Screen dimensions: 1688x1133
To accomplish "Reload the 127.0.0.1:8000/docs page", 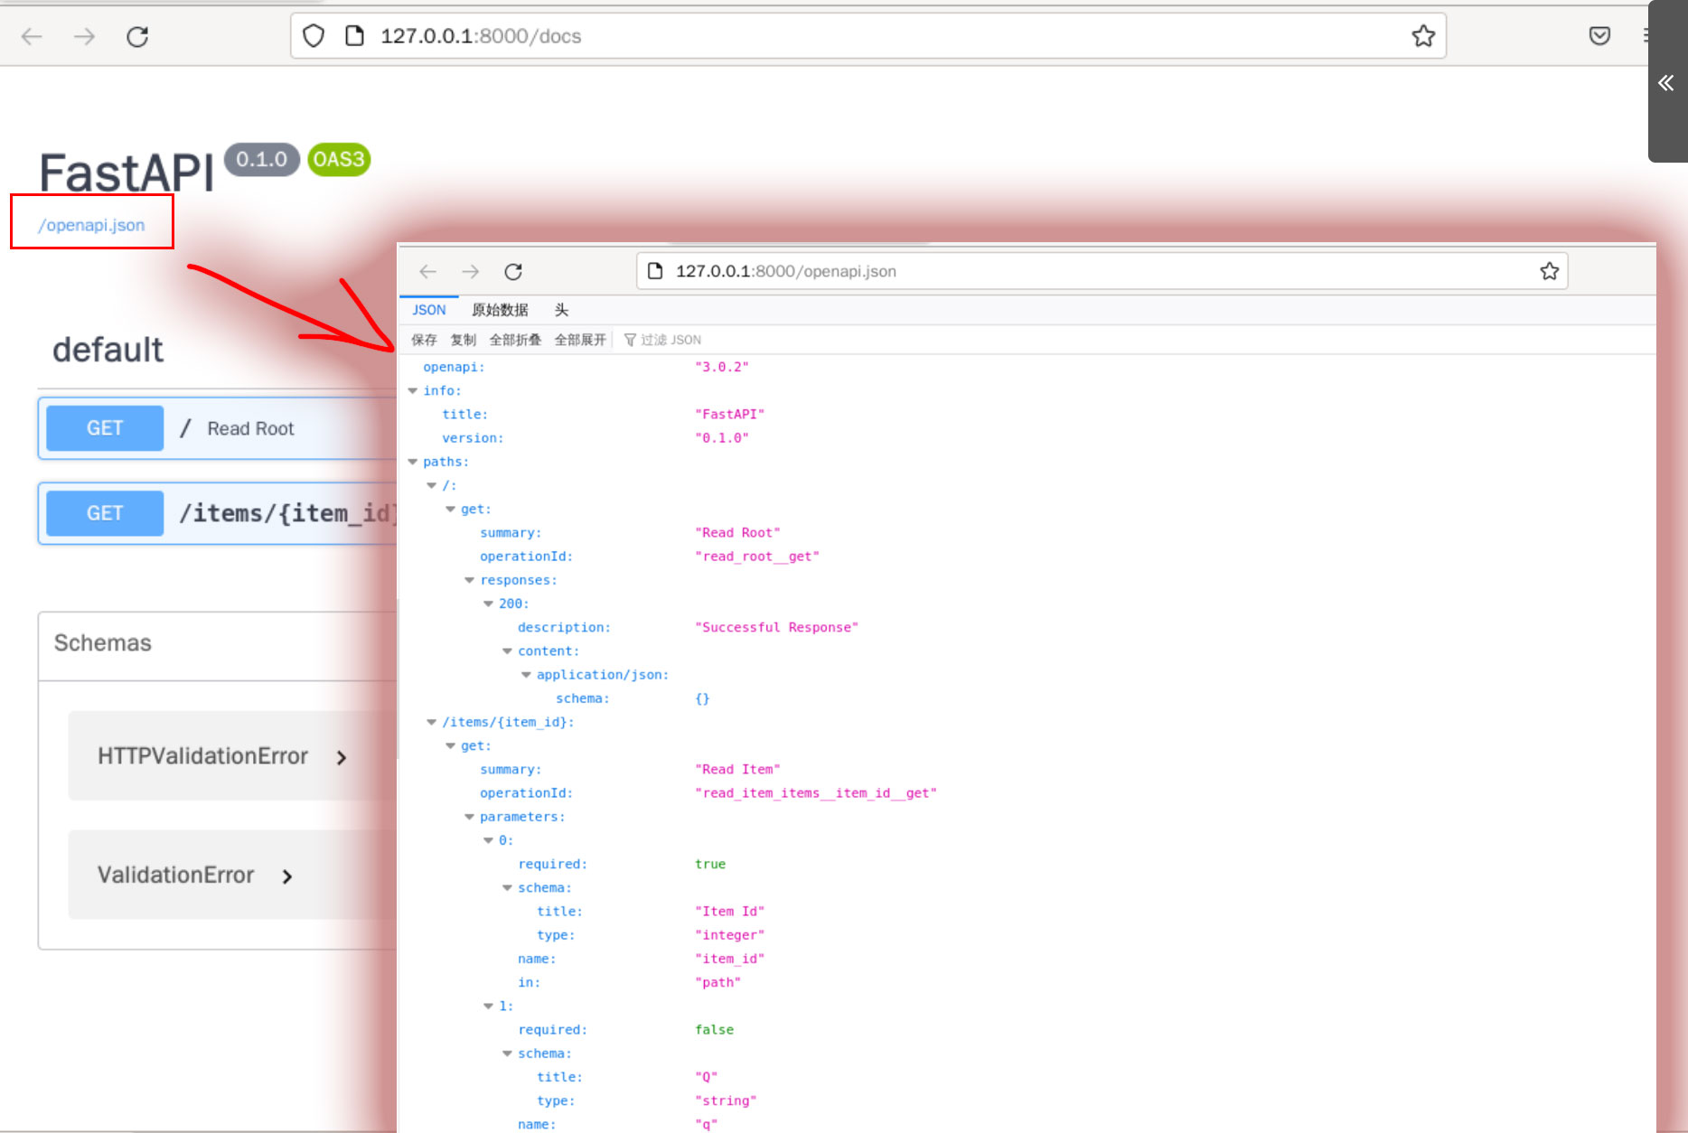I will (137, 36).
